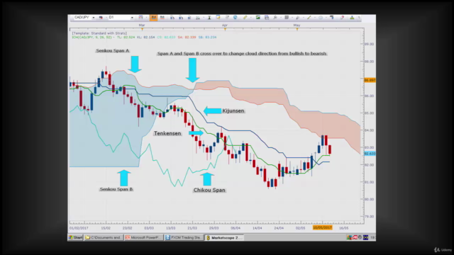Switch to bar chart type button
454x255 pixels.
(162, 18)
